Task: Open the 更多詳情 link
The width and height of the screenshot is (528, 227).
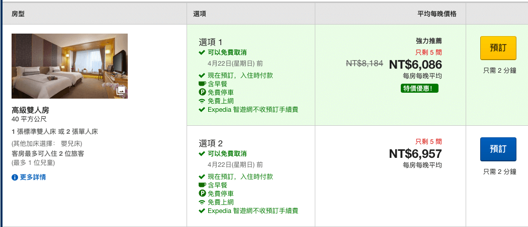Action: (x=33, y=177)
